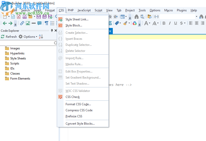206x141 pixels.
Task: Click the Italic I icon
Action: point(170,23)
